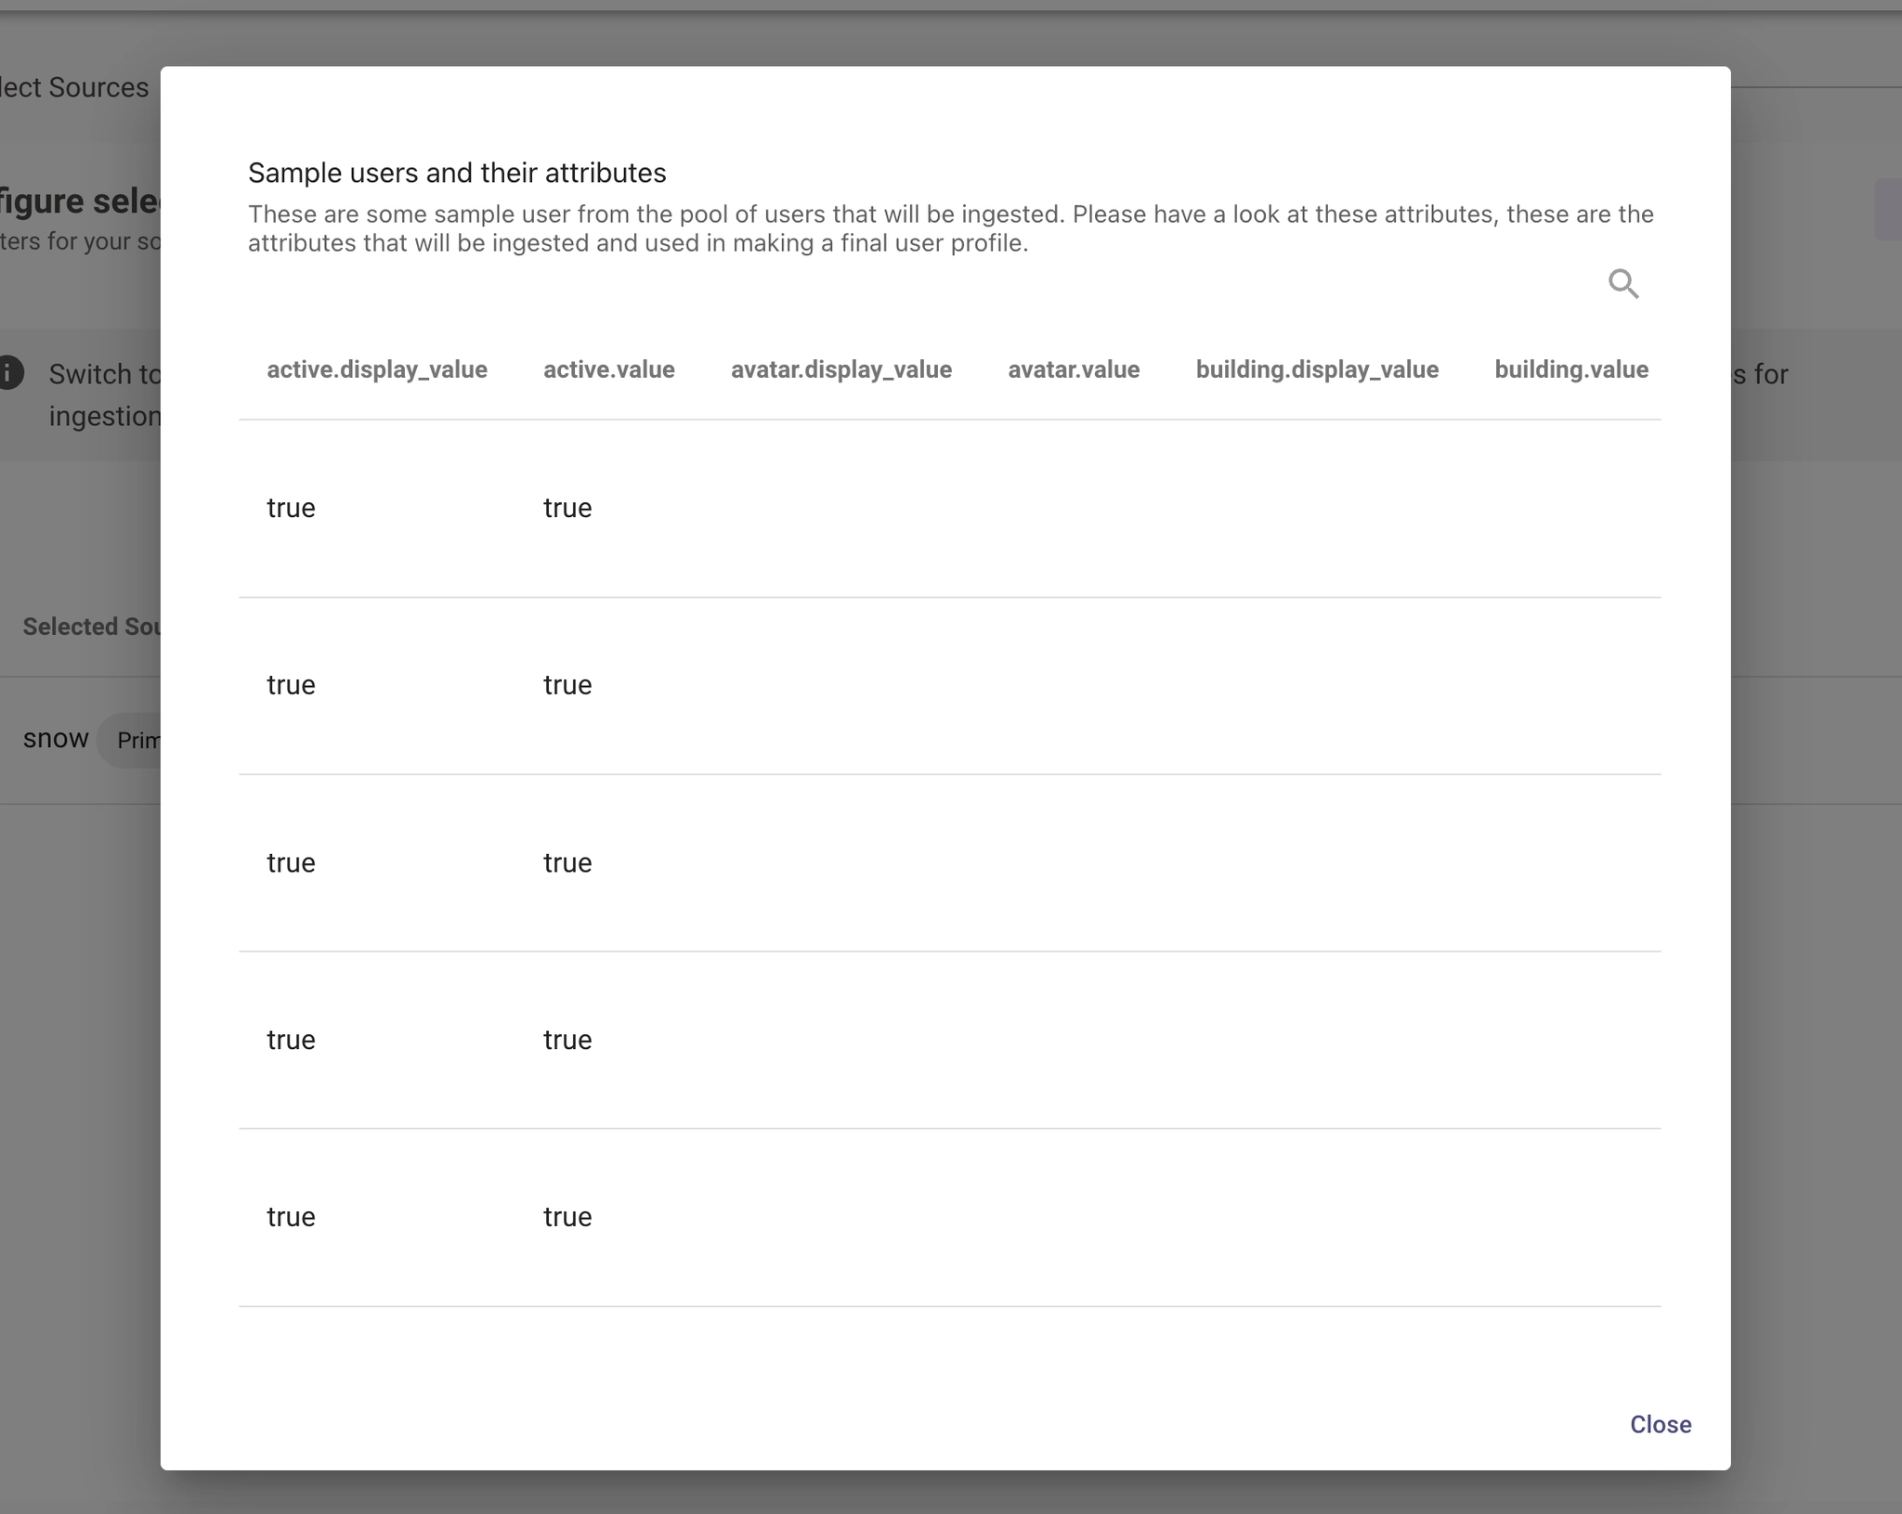
Task: Select first row active.value true cell
Action: click(567, 508)
